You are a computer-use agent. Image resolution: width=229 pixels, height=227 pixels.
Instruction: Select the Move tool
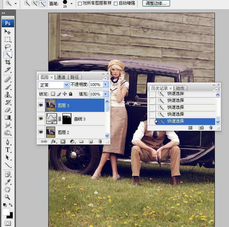(8, 31)
